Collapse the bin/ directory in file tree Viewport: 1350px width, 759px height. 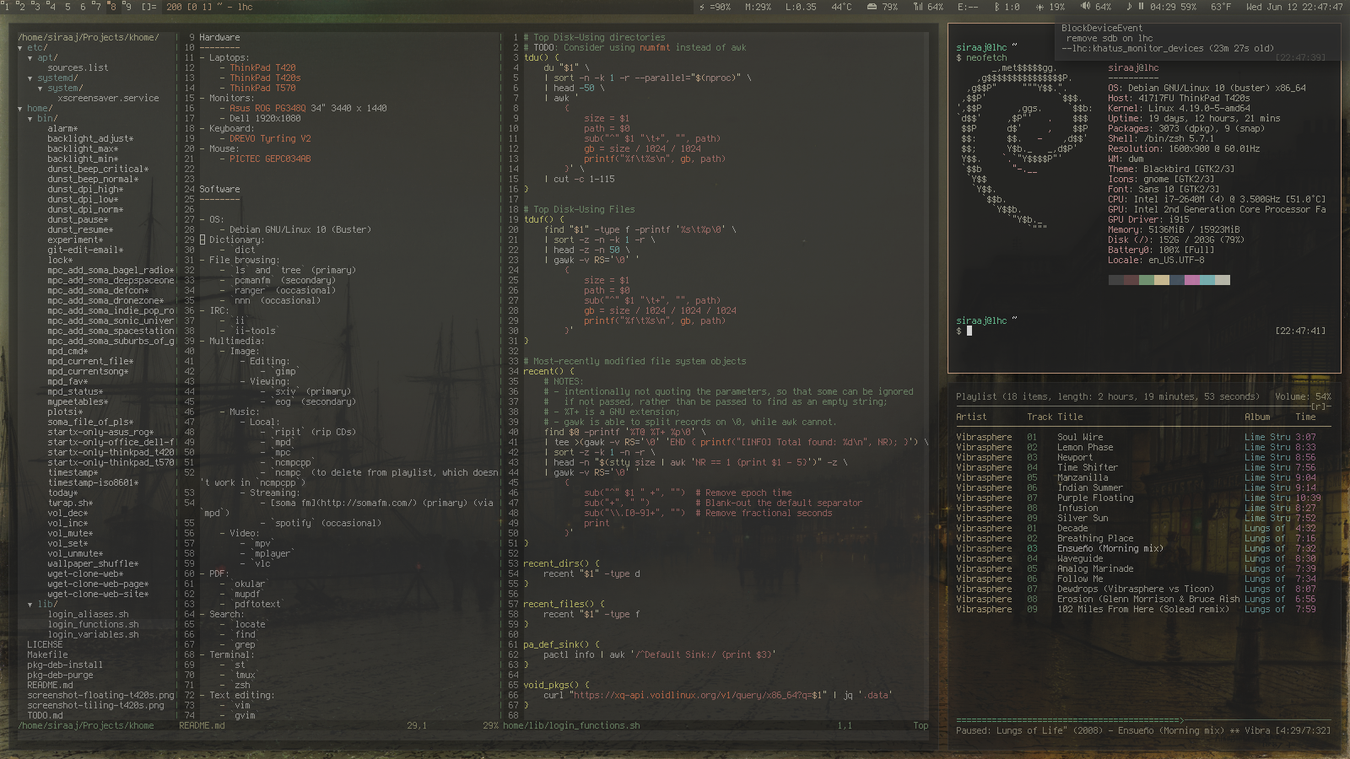pyautogui.click(x=30, y=119)
